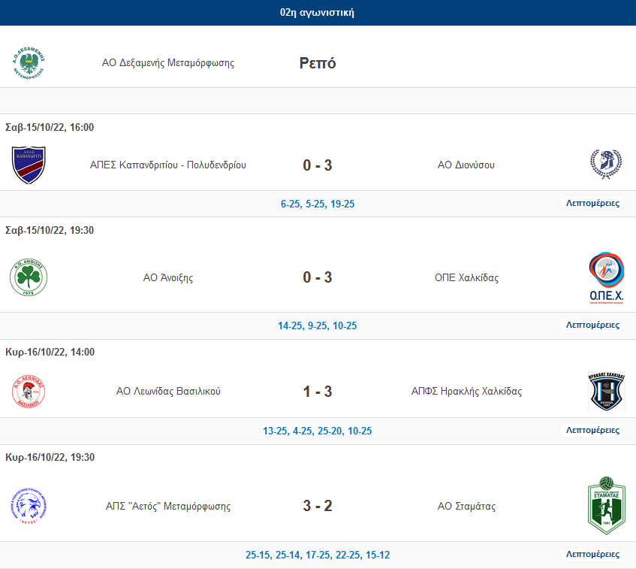
Task: Open Λεπτομέρειες for the Καπανδριτίου vs Διονύσου match
Action: coord(592,203)
